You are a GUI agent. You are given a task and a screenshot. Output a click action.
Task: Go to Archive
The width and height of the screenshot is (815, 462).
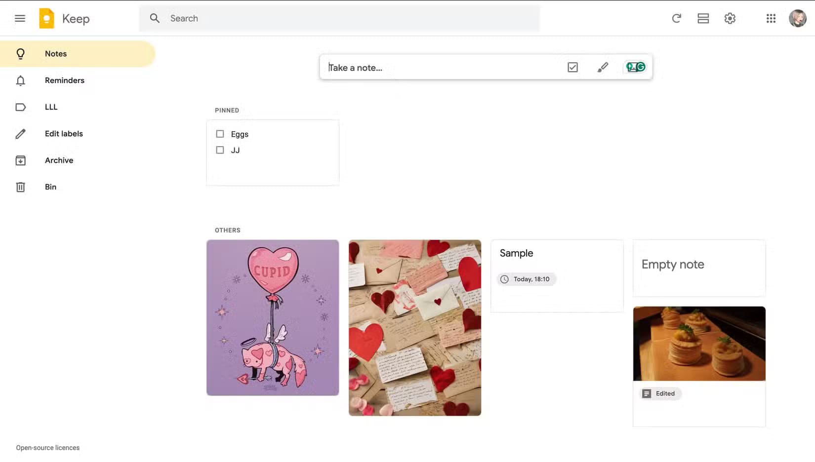click(78, 160)
